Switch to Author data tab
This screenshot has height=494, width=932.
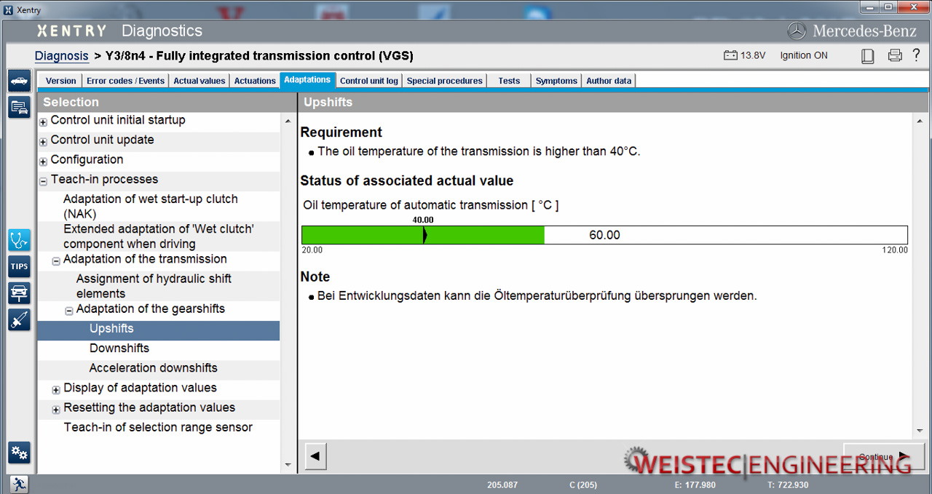click(x=609, y=81)
